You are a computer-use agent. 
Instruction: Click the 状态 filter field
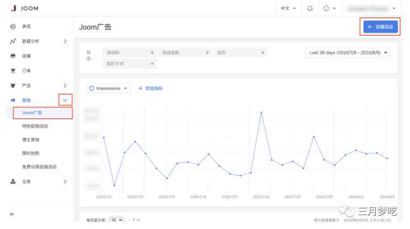(240, 53)
